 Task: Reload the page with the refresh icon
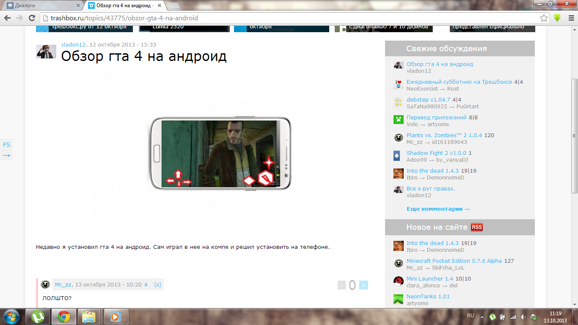[32, 18]
